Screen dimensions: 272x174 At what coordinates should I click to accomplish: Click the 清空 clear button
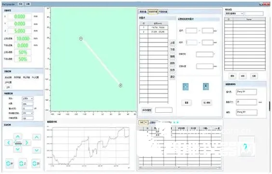click(172, 77)
